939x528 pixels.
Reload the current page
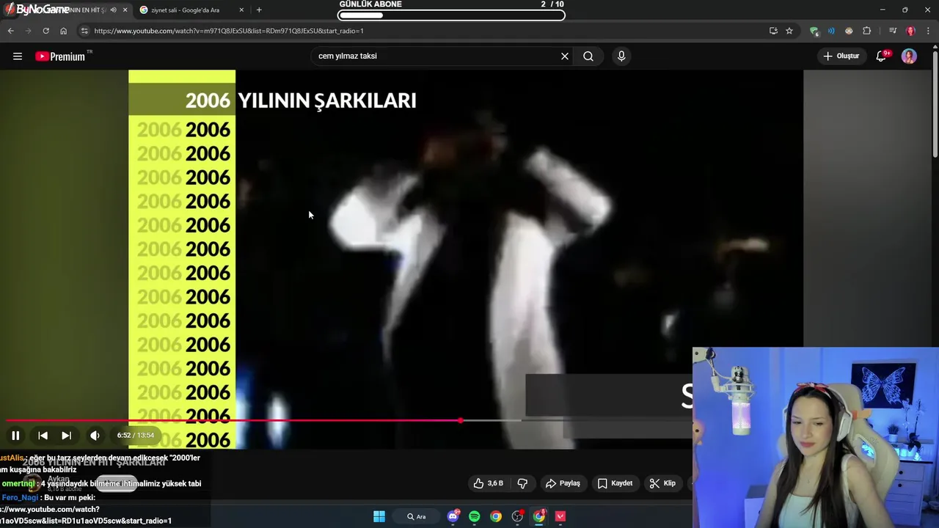coord(45,31)
